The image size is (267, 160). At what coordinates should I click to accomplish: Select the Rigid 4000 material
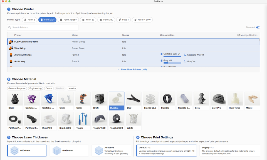[x=66, y=121]
